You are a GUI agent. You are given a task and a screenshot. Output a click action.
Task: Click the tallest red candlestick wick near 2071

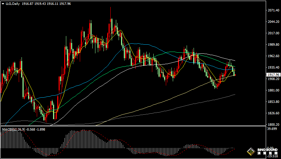click(x=111, y=12)
